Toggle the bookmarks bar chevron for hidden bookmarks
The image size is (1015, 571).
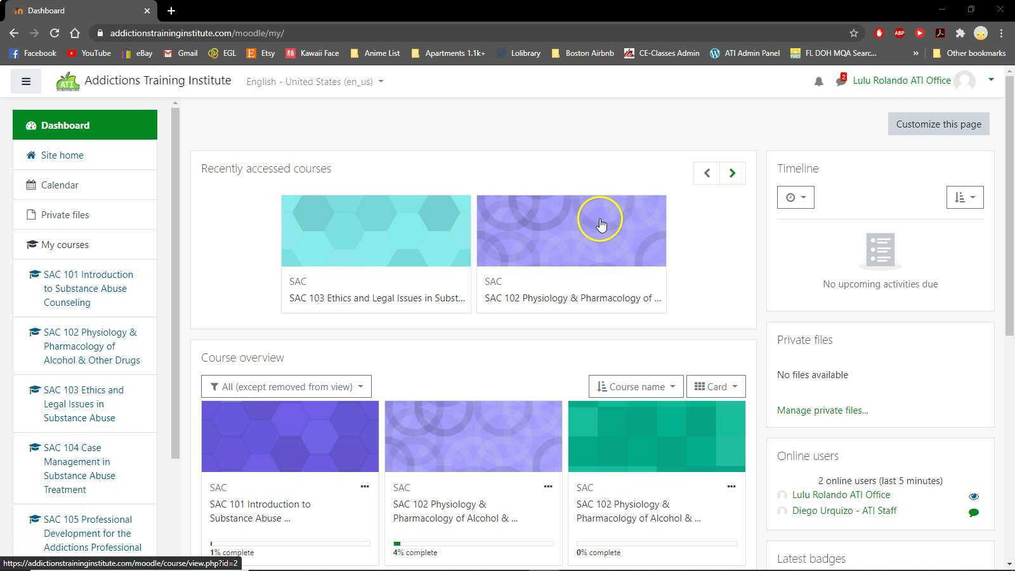915,53
